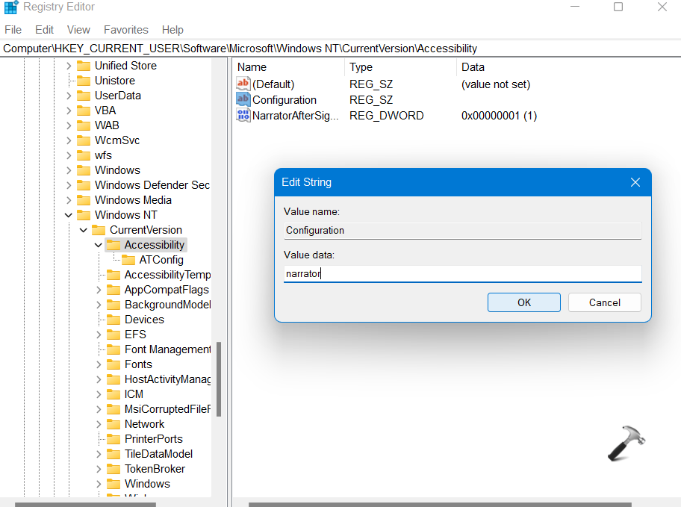Click the WAB folder icon
Viewport: 681px width, 507px height.
click(84, 125)
